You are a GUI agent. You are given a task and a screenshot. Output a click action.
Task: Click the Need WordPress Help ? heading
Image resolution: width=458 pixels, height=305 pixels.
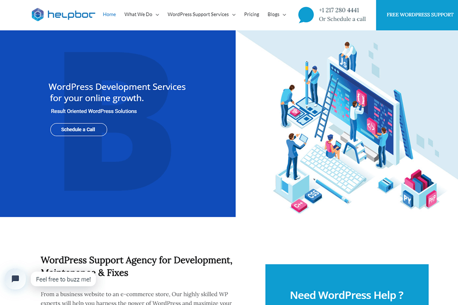347,295
